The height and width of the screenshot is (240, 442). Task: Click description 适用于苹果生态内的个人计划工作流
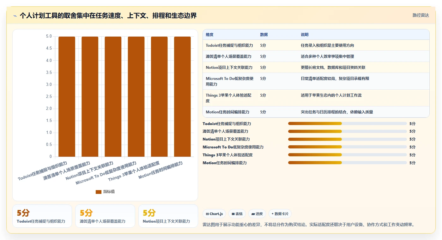click(x=331, y=95)
